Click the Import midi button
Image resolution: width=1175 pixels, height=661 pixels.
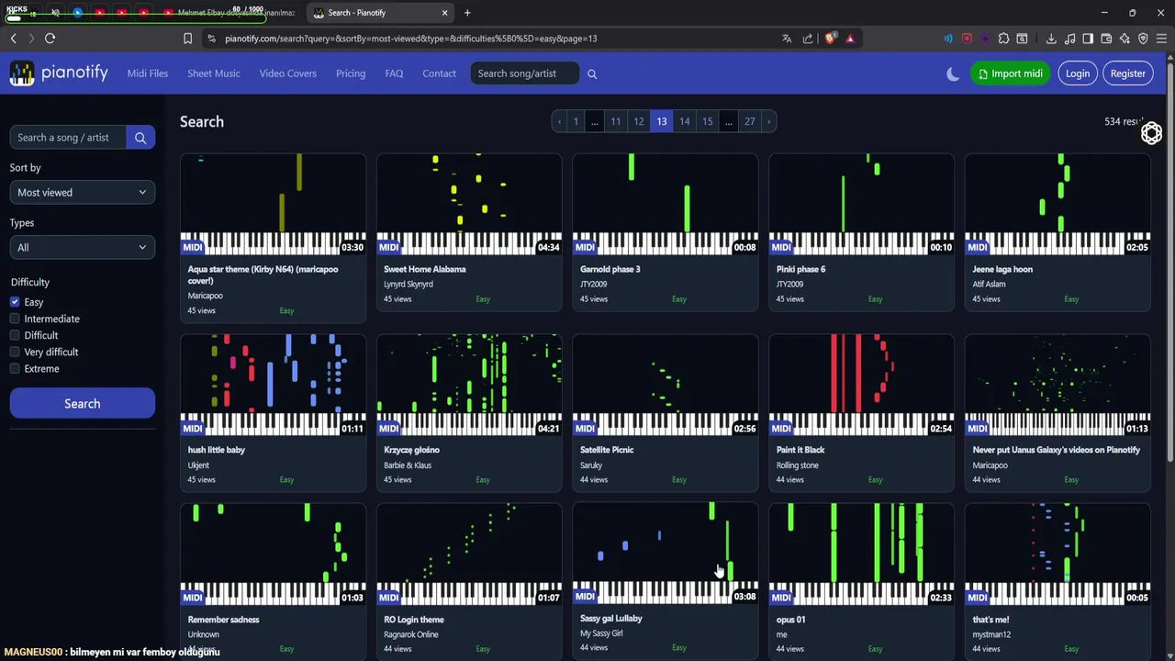point(1010,73)
